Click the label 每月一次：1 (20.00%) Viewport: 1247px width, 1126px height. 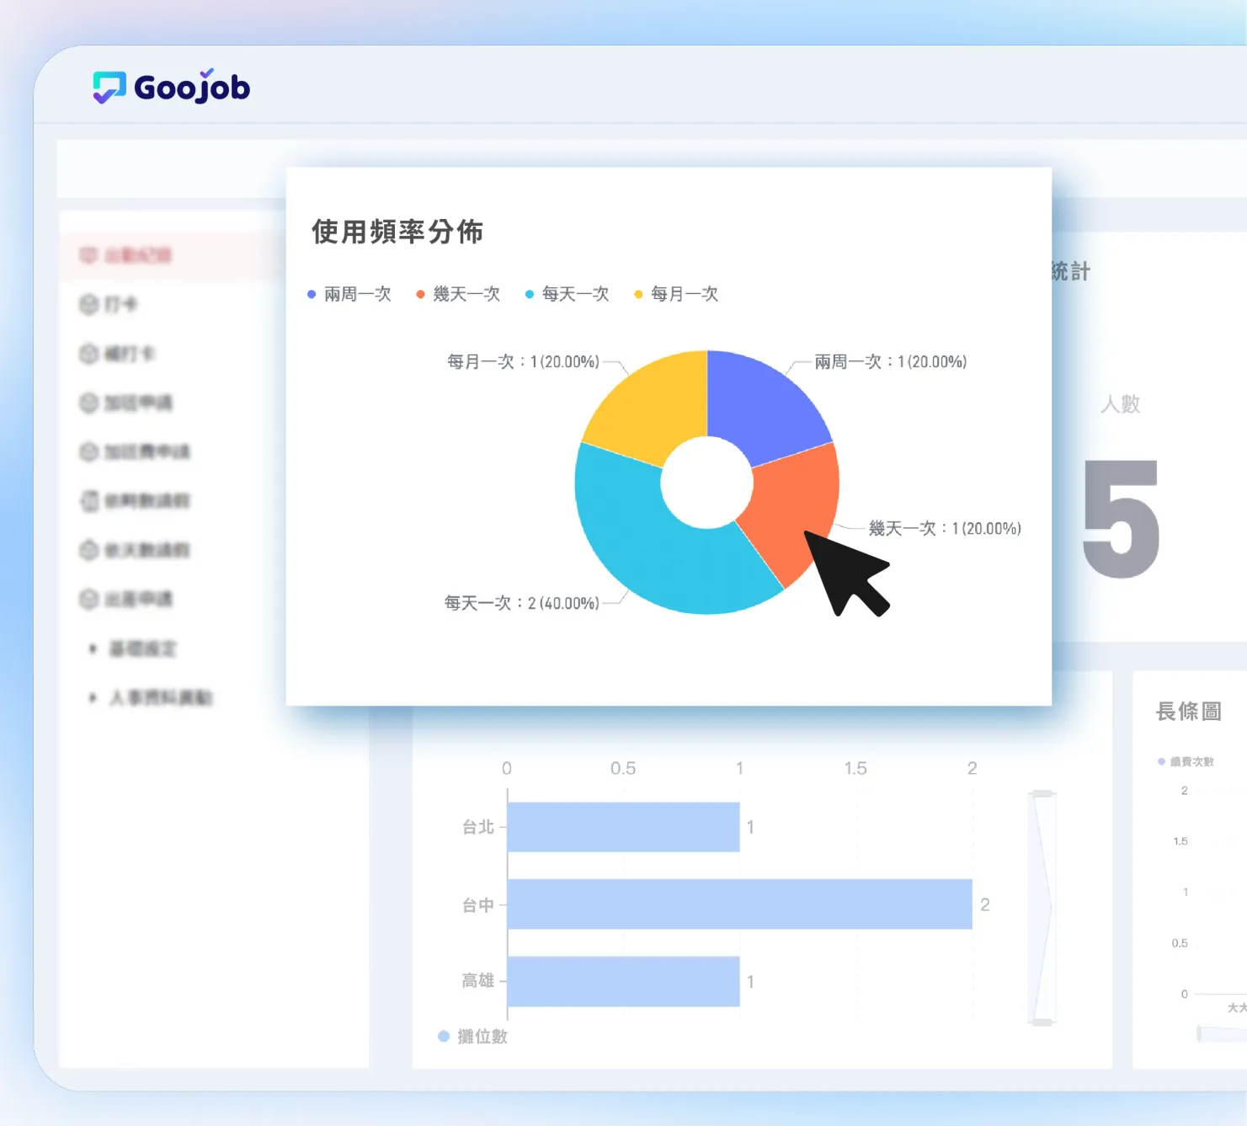coord(523,362)
